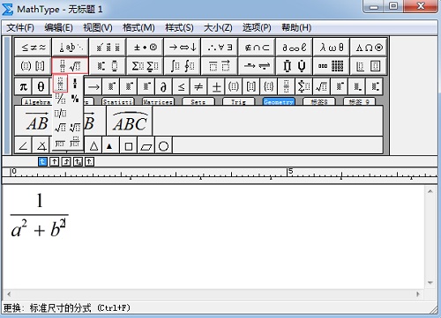Open the 编辑(E) menu
The height and width of the screenshot is (318, 441).
click(58, 27)
